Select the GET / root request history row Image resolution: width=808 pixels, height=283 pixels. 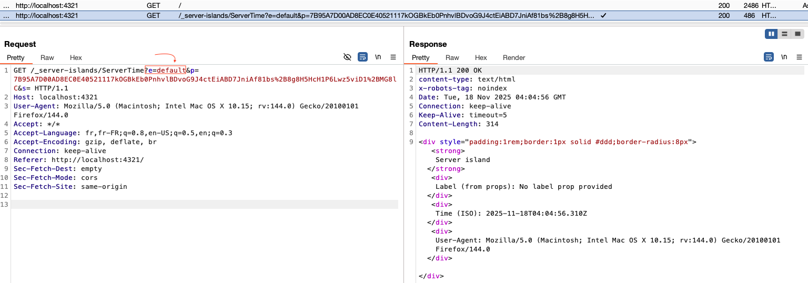[x=316, y=5]
